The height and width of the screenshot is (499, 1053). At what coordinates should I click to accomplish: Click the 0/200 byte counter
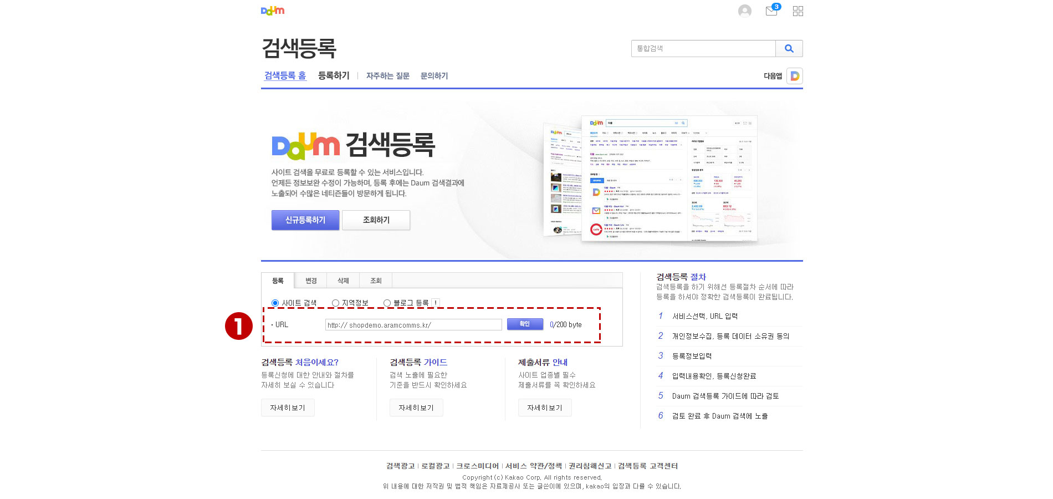[566, 325]
